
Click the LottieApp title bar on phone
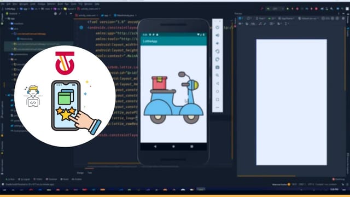click(x=173, y=42)
